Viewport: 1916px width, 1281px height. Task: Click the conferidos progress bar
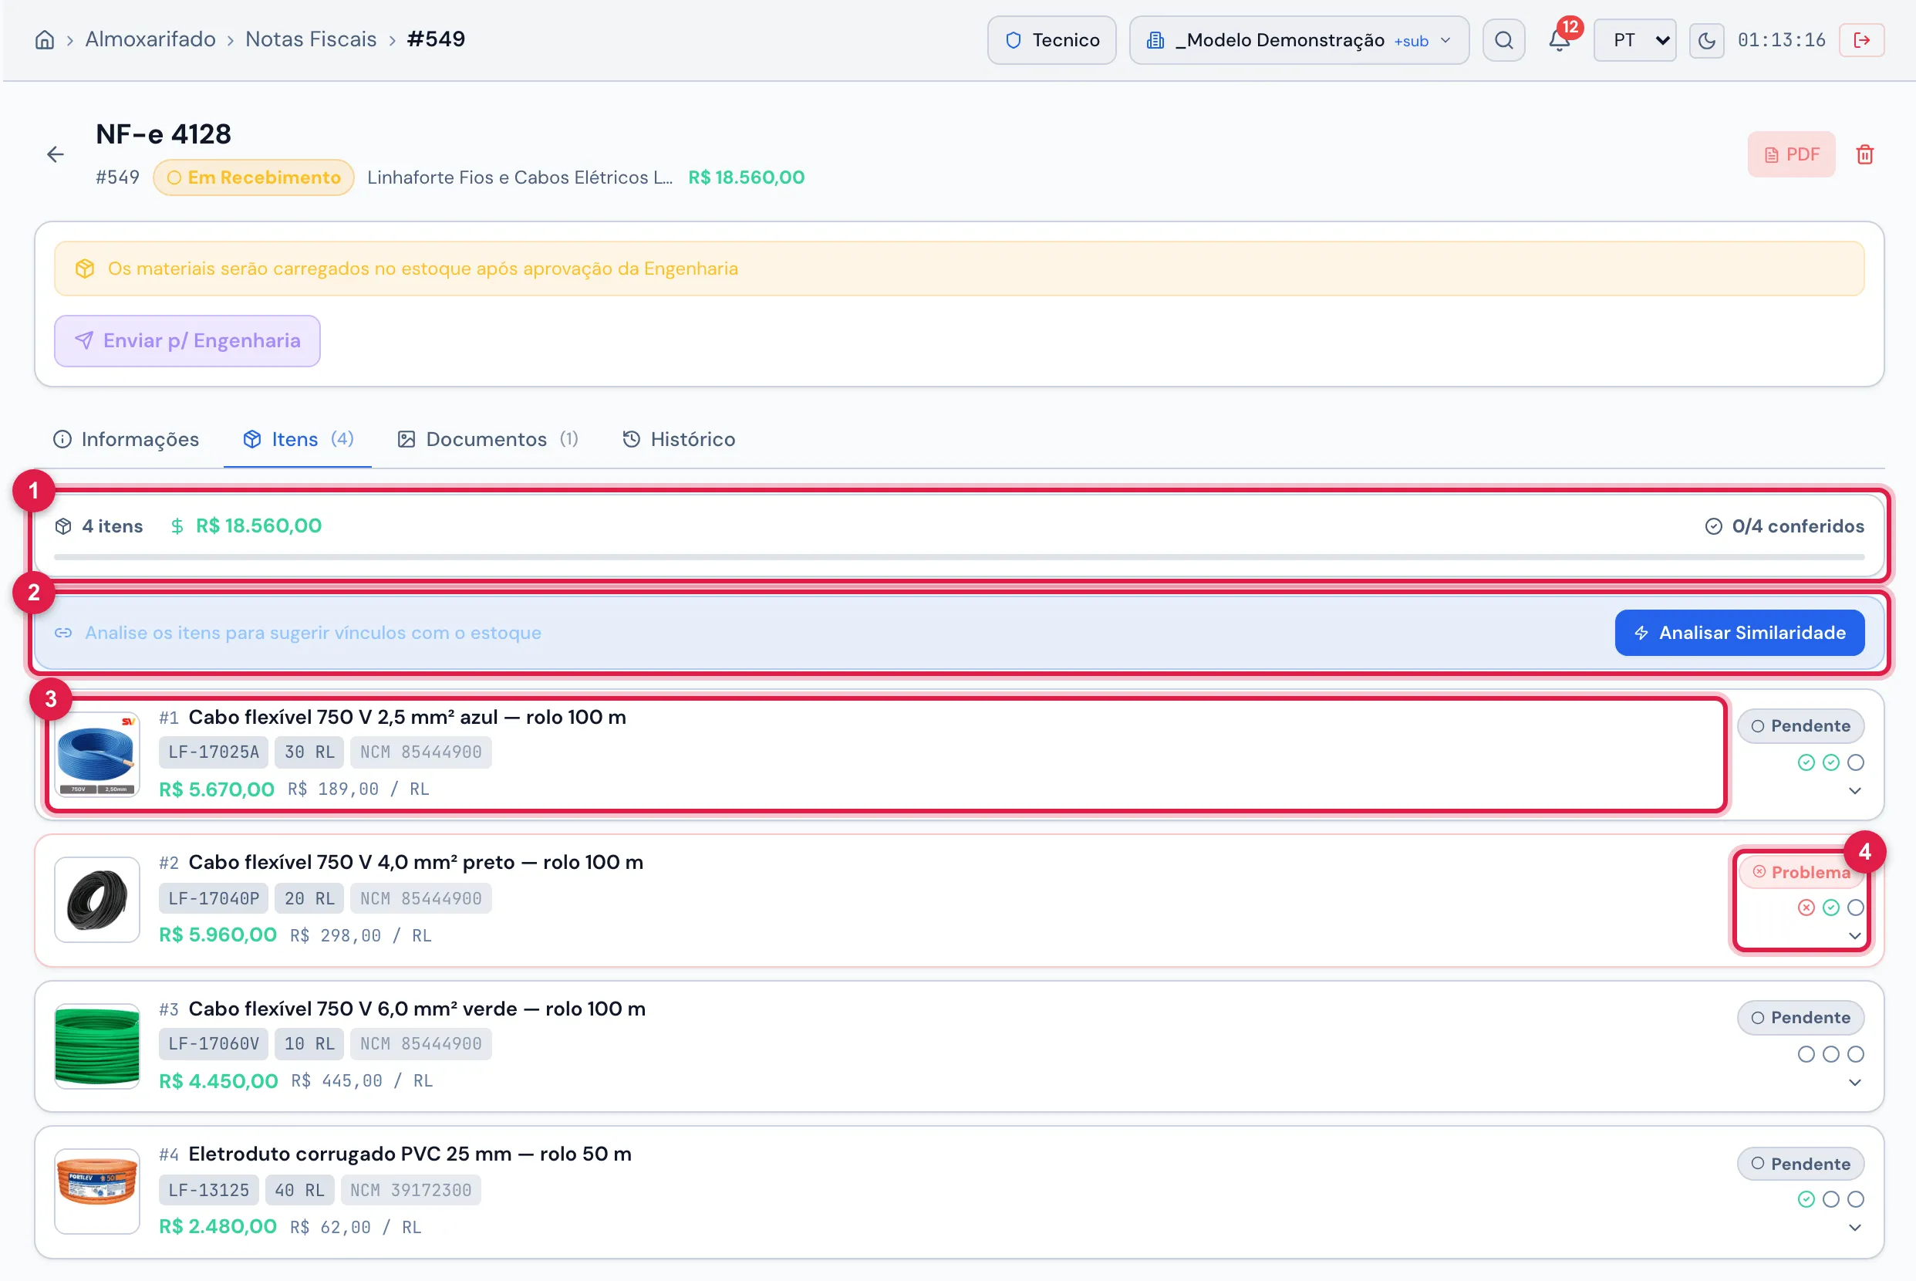click(960, 557)
